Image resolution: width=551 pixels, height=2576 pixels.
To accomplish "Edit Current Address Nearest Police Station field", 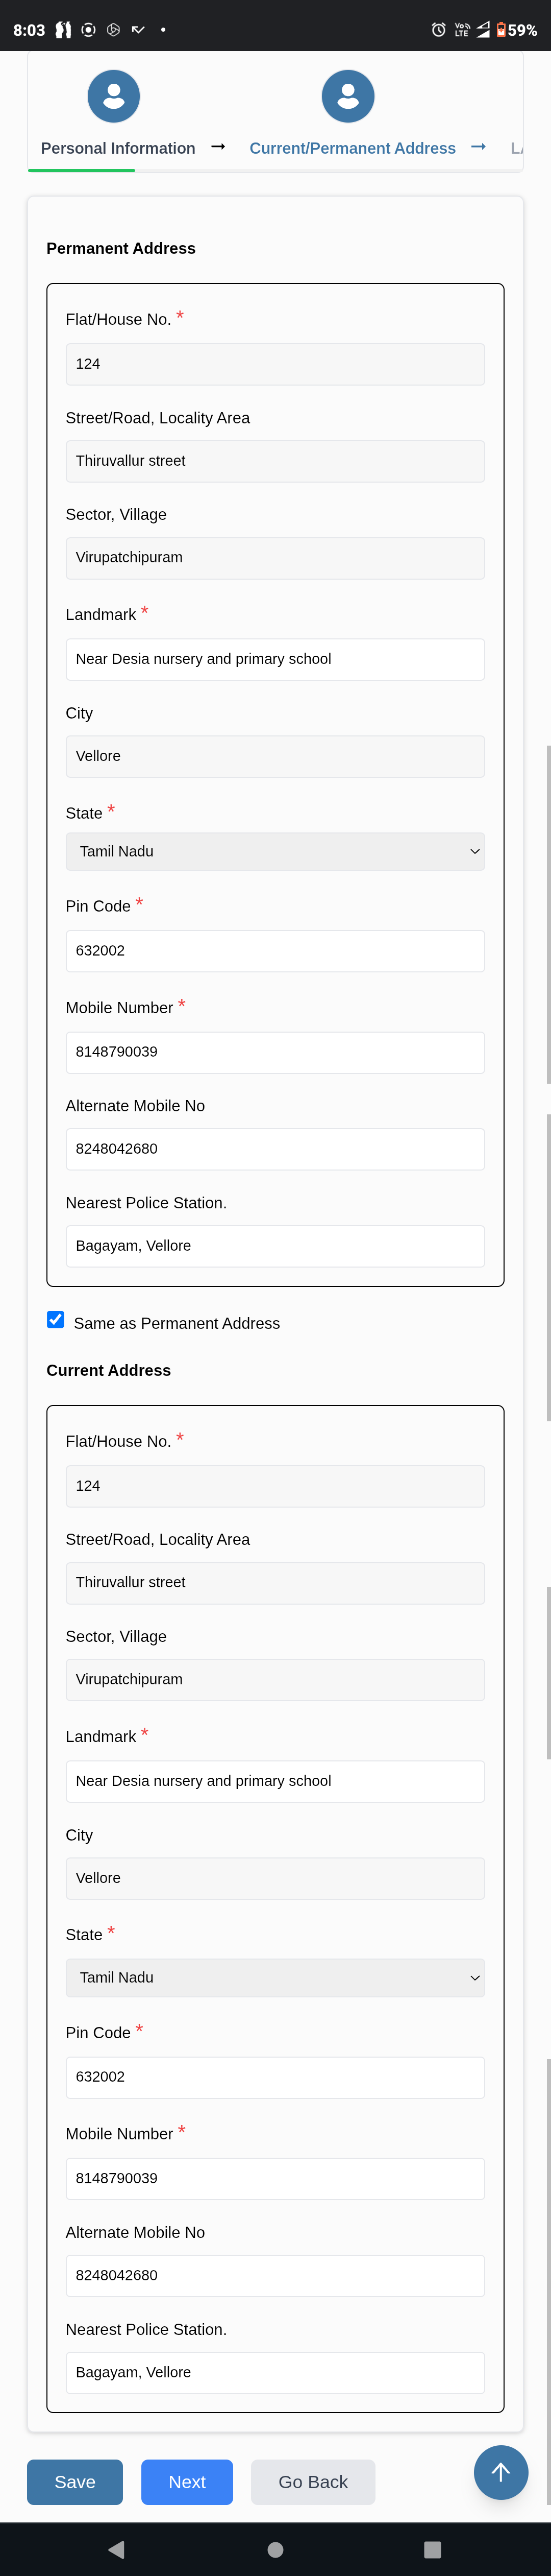I will click(x=274, y=2372).
